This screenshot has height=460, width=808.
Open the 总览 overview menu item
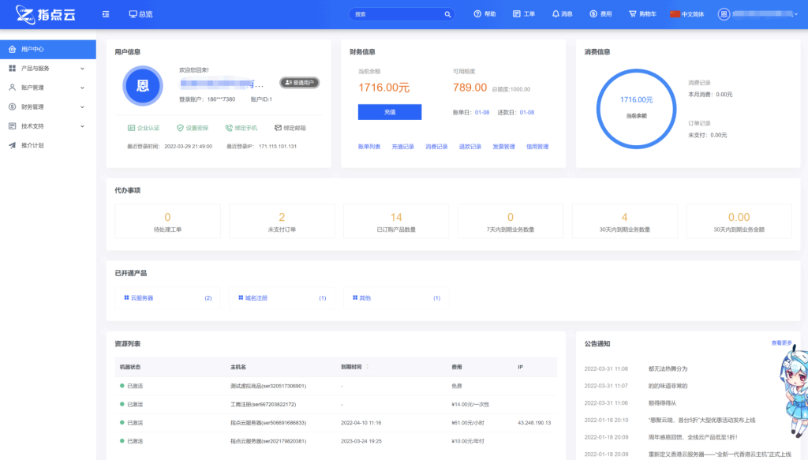click(142, 13)
